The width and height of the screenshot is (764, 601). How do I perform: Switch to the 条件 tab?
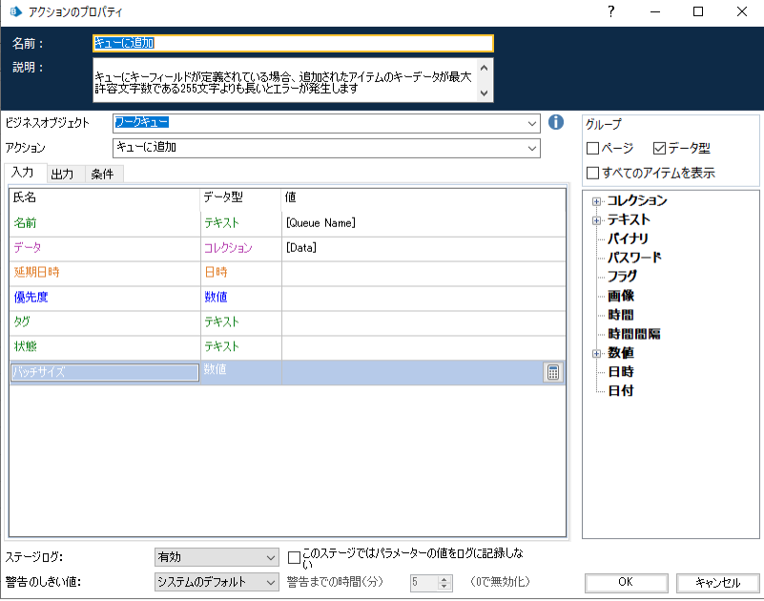[103, 174]
